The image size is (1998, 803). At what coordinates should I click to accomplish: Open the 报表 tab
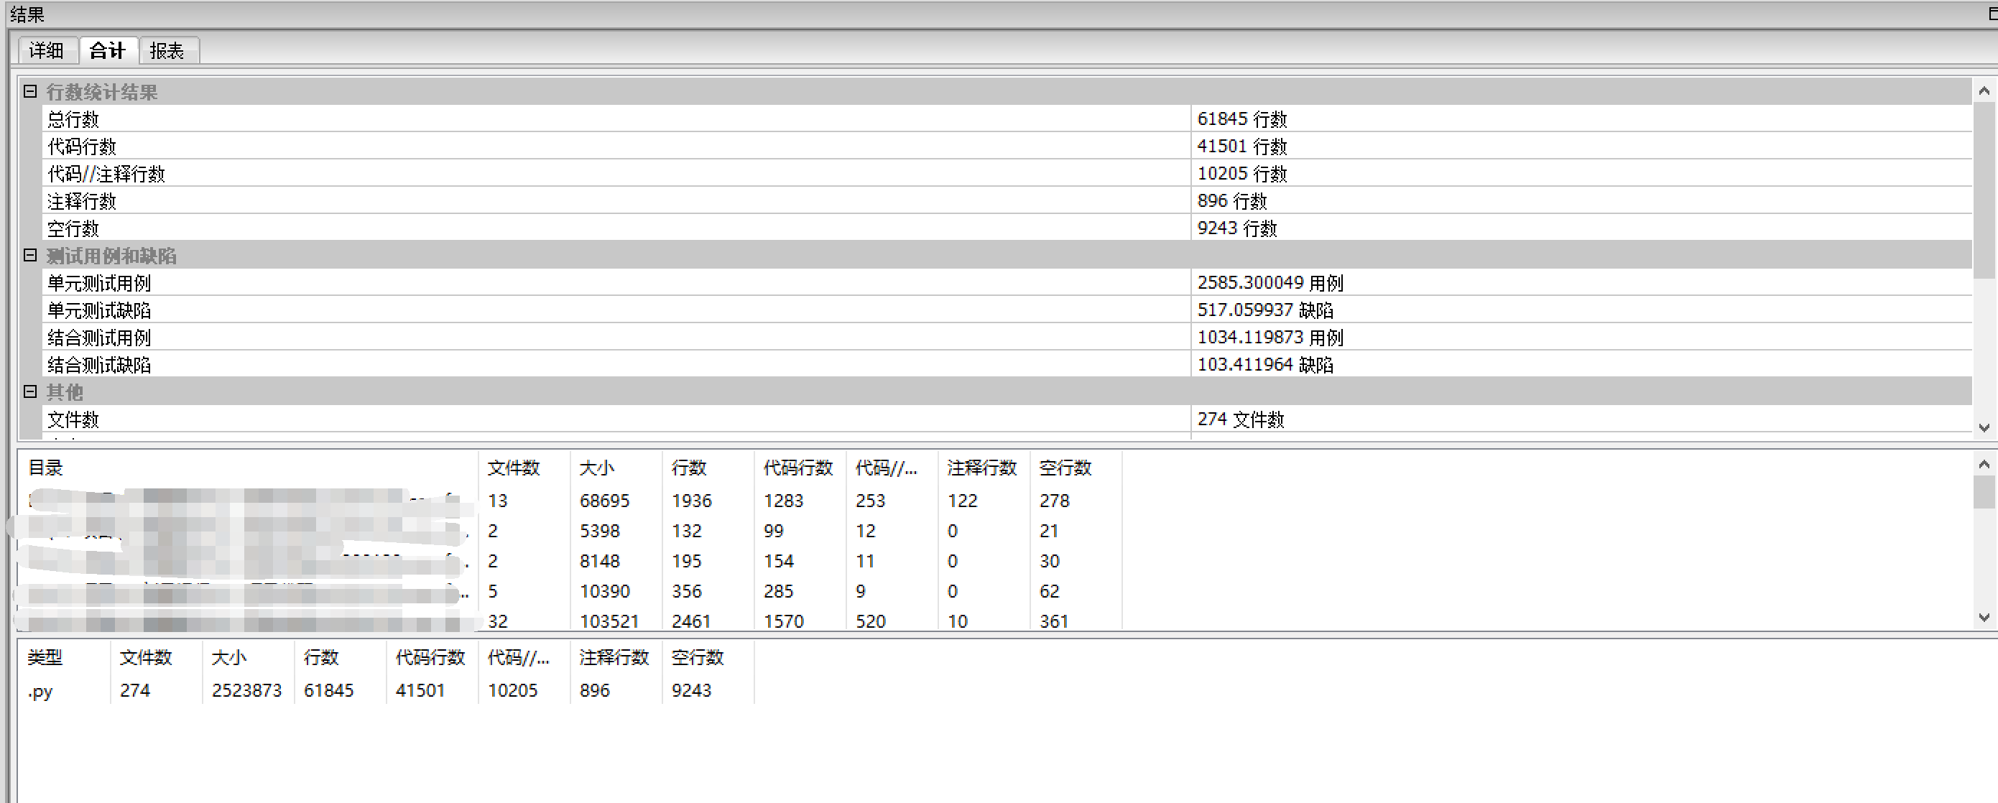pyautogui.click(x=167, y=50)
